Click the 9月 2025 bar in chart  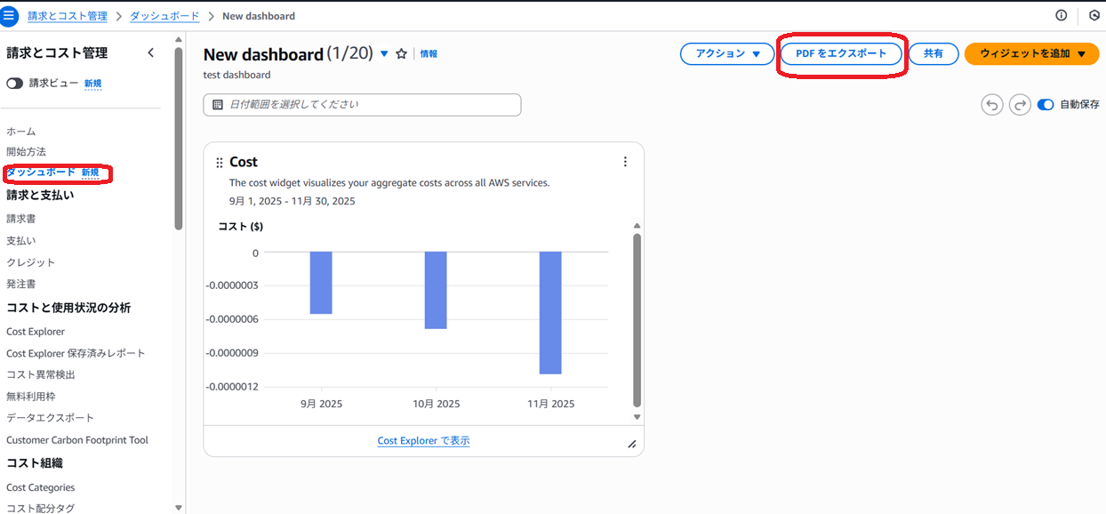(321, 283)
